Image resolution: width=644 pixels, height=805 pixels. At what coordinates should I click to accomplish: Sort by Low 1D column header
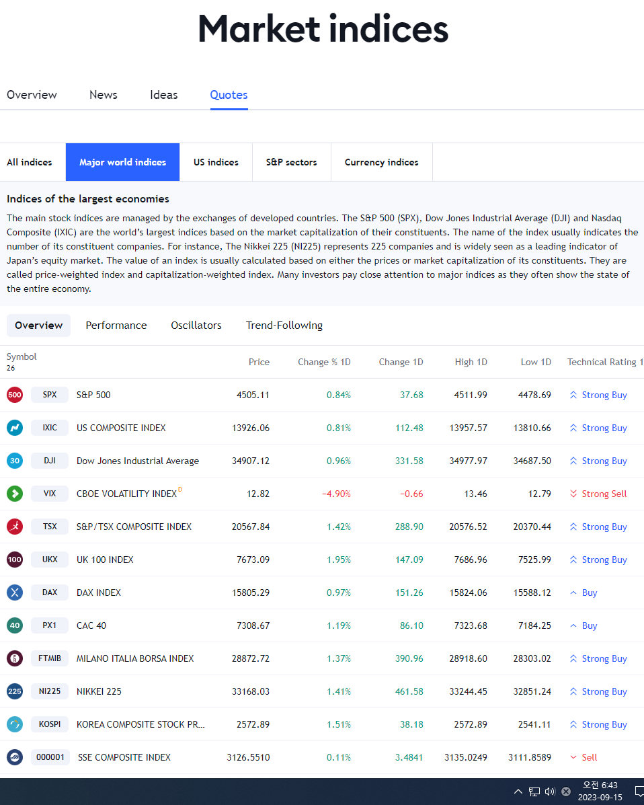536,362
